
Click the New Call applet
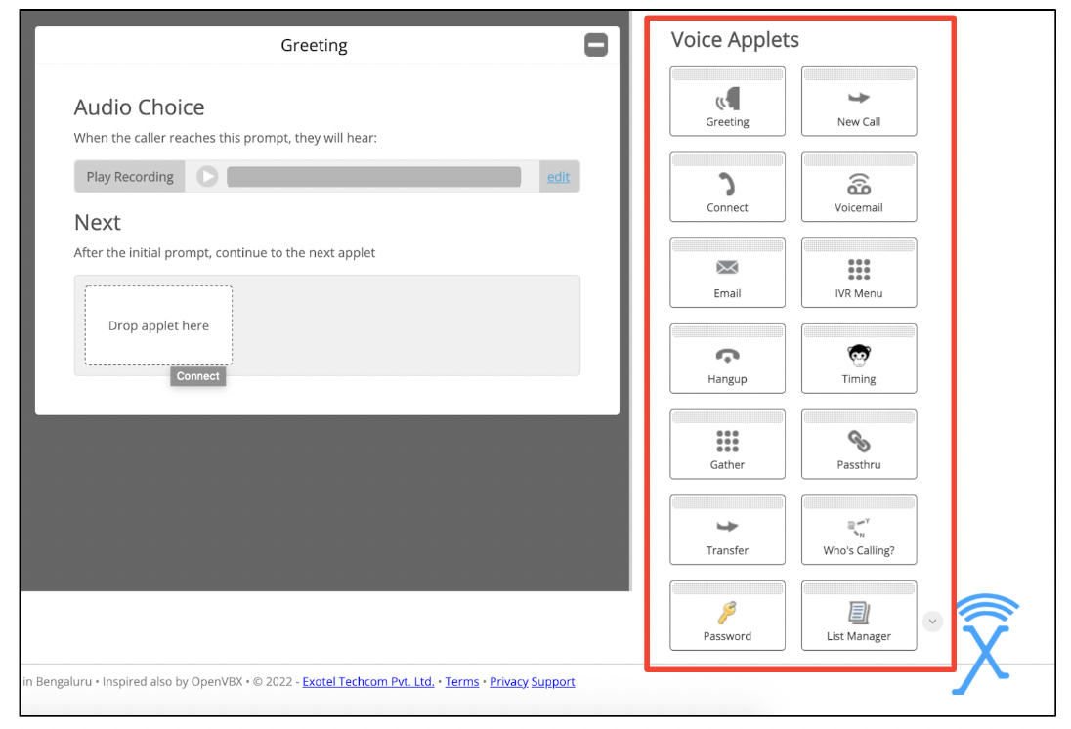point(858,103)
